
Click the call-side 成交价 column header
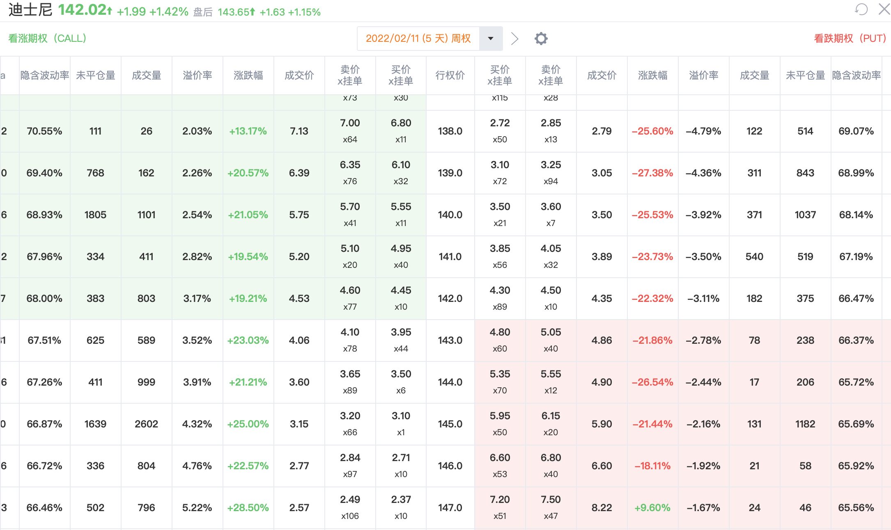(x=299, y=75)
